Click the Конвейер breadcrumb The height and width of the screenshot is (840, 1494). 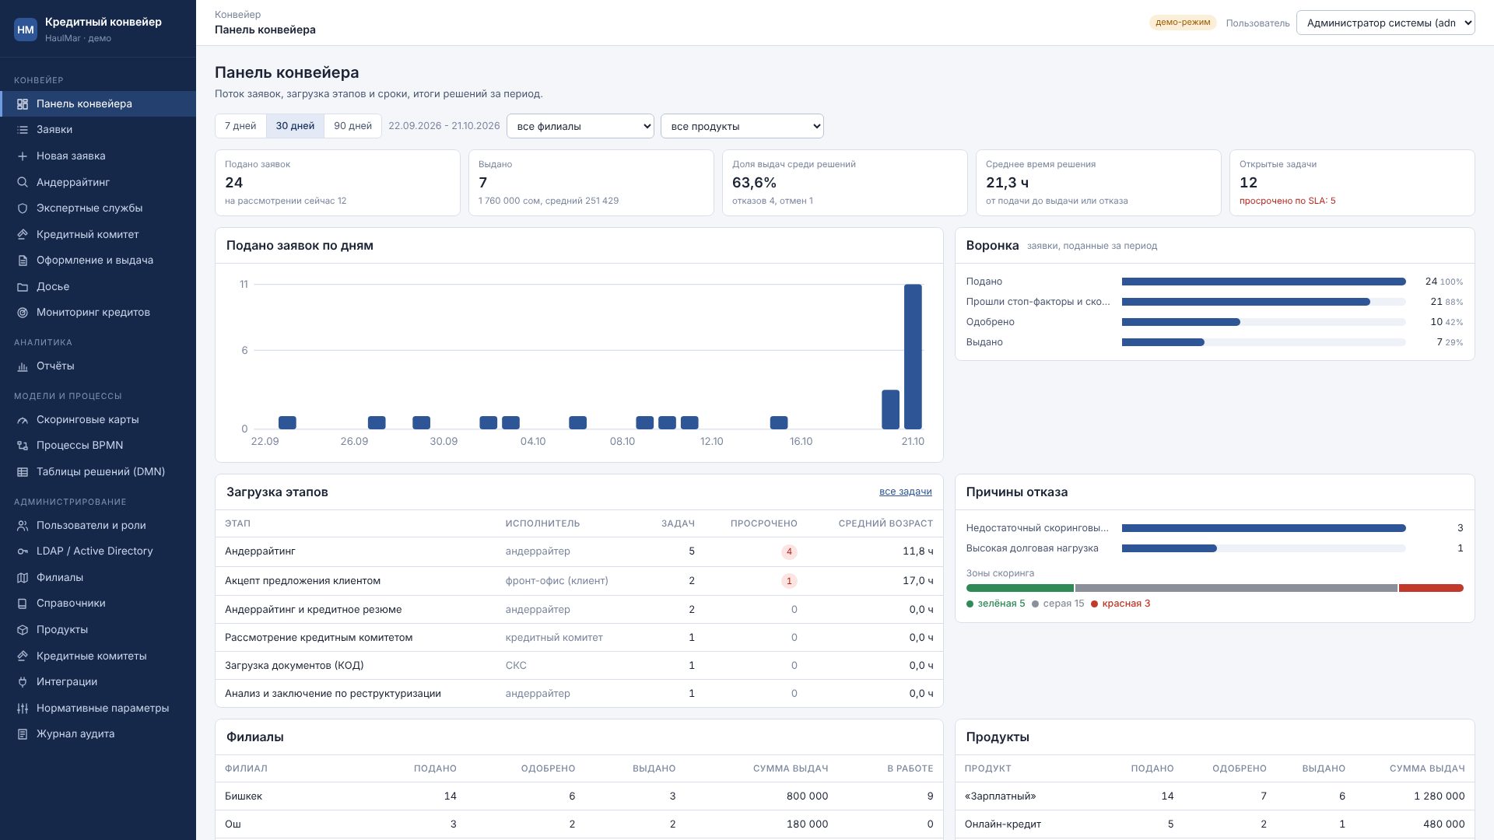point(238,15)
